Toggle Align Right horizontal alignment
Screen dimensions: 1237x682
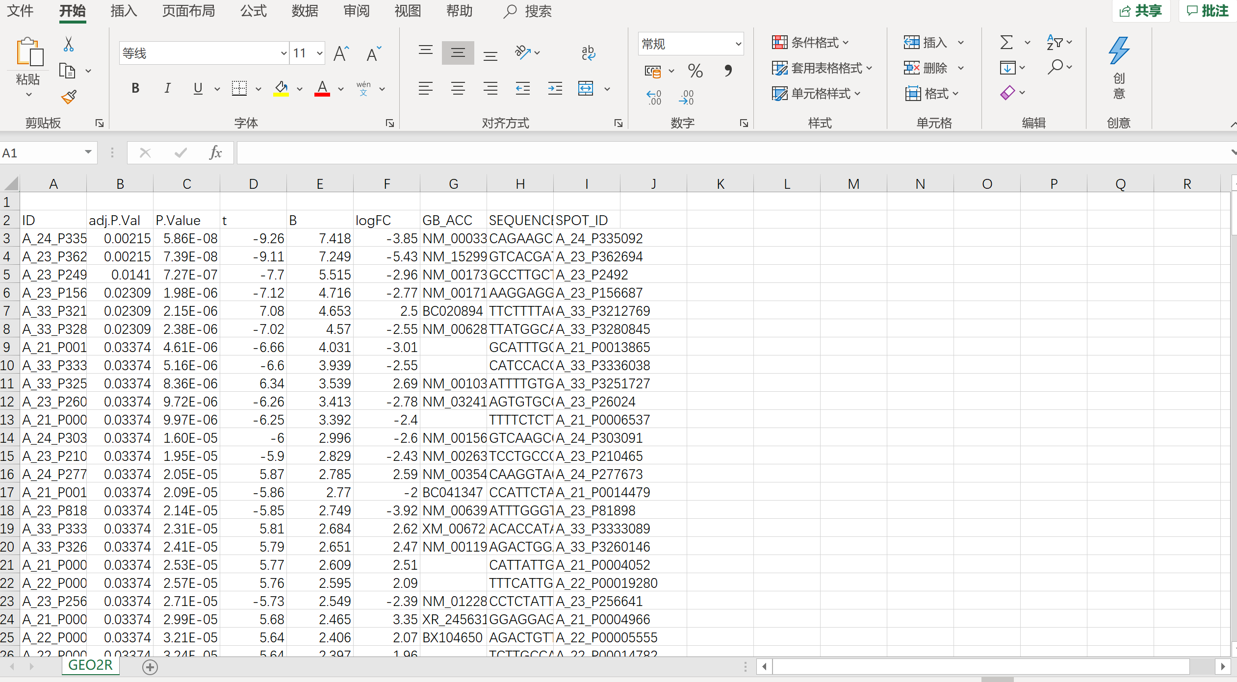tap(490, 88)
